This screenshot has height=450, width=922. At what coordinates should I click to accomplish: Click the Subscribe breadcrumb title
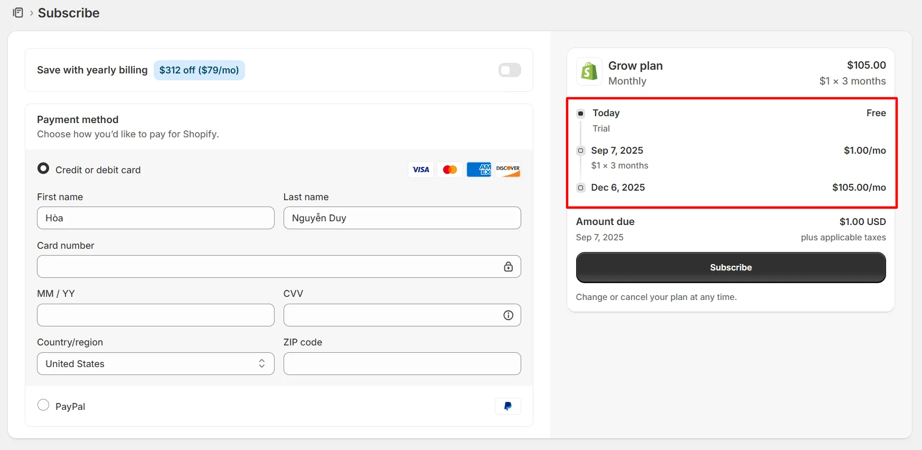(69, 13)
